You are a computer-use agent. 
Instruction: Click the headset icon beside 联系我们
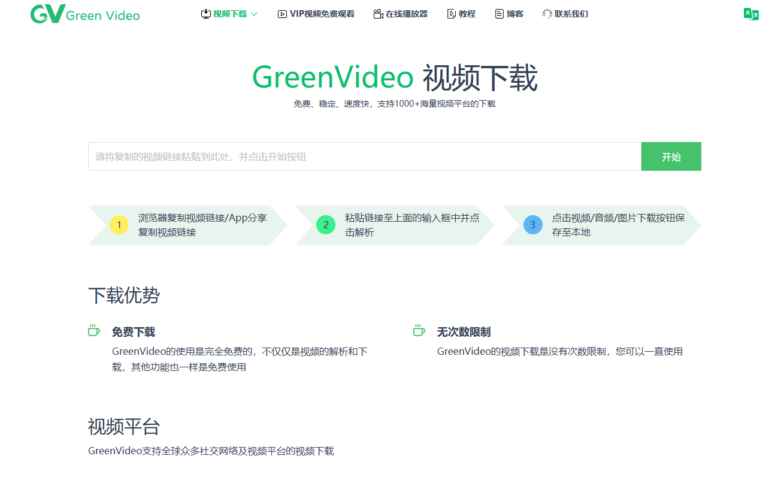pyautogui.click(x=547, y=14)
